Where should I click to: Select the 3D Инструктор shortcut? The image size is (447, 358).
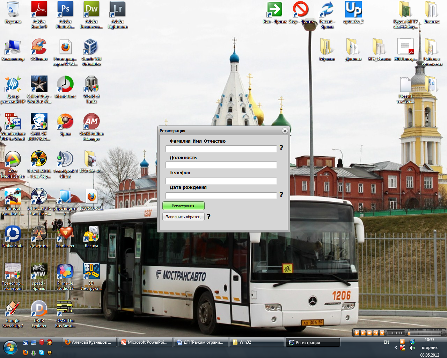(x=91, y=277)
